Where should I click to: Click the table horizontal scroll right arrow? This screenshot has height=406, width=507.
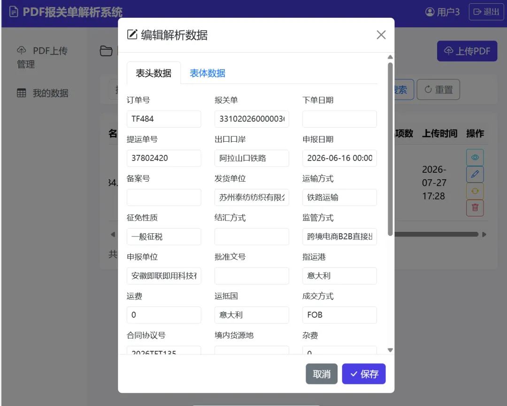tap(484, 234)
